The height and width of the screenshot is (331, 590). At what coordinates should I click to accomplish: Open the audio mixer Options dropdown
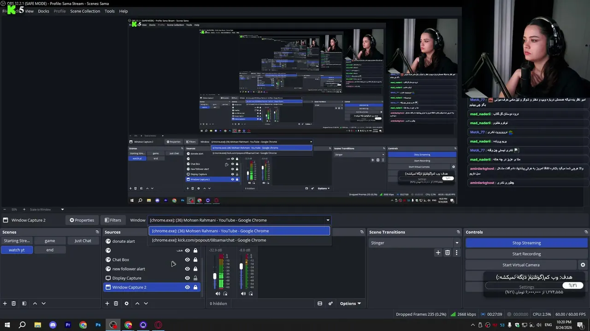point(350,303)
